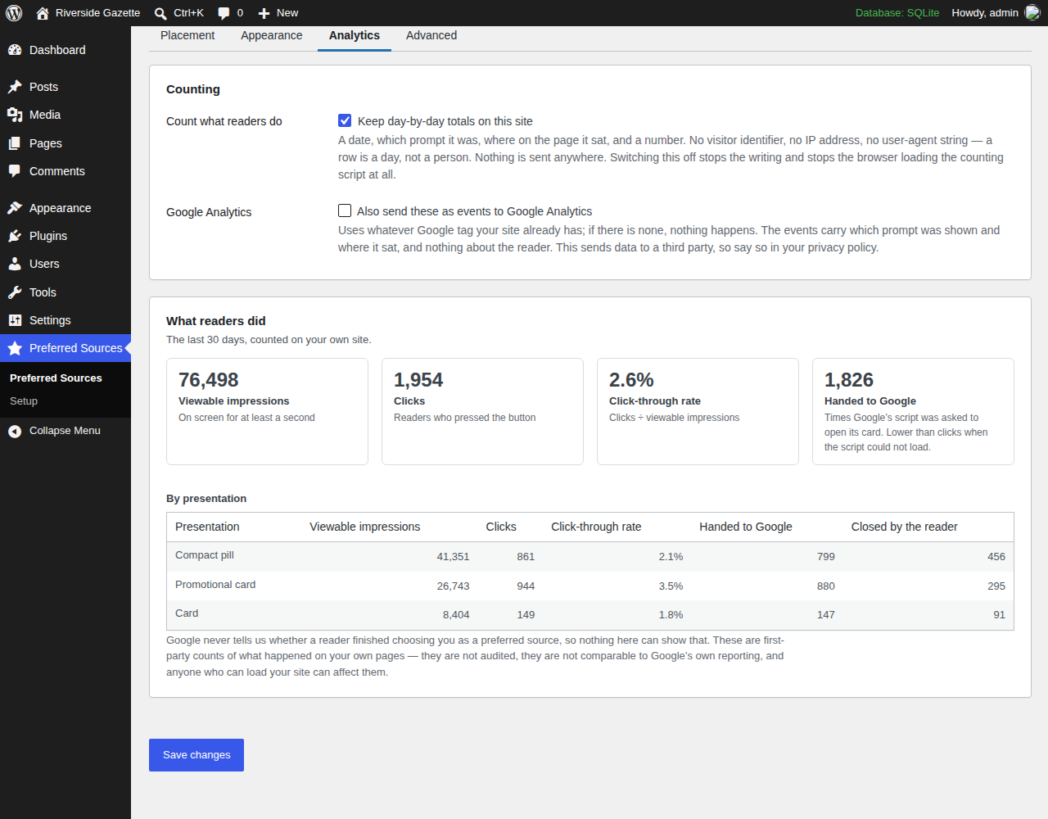Switch to the Placement tab
The image size is (1048, 819).
187,35
